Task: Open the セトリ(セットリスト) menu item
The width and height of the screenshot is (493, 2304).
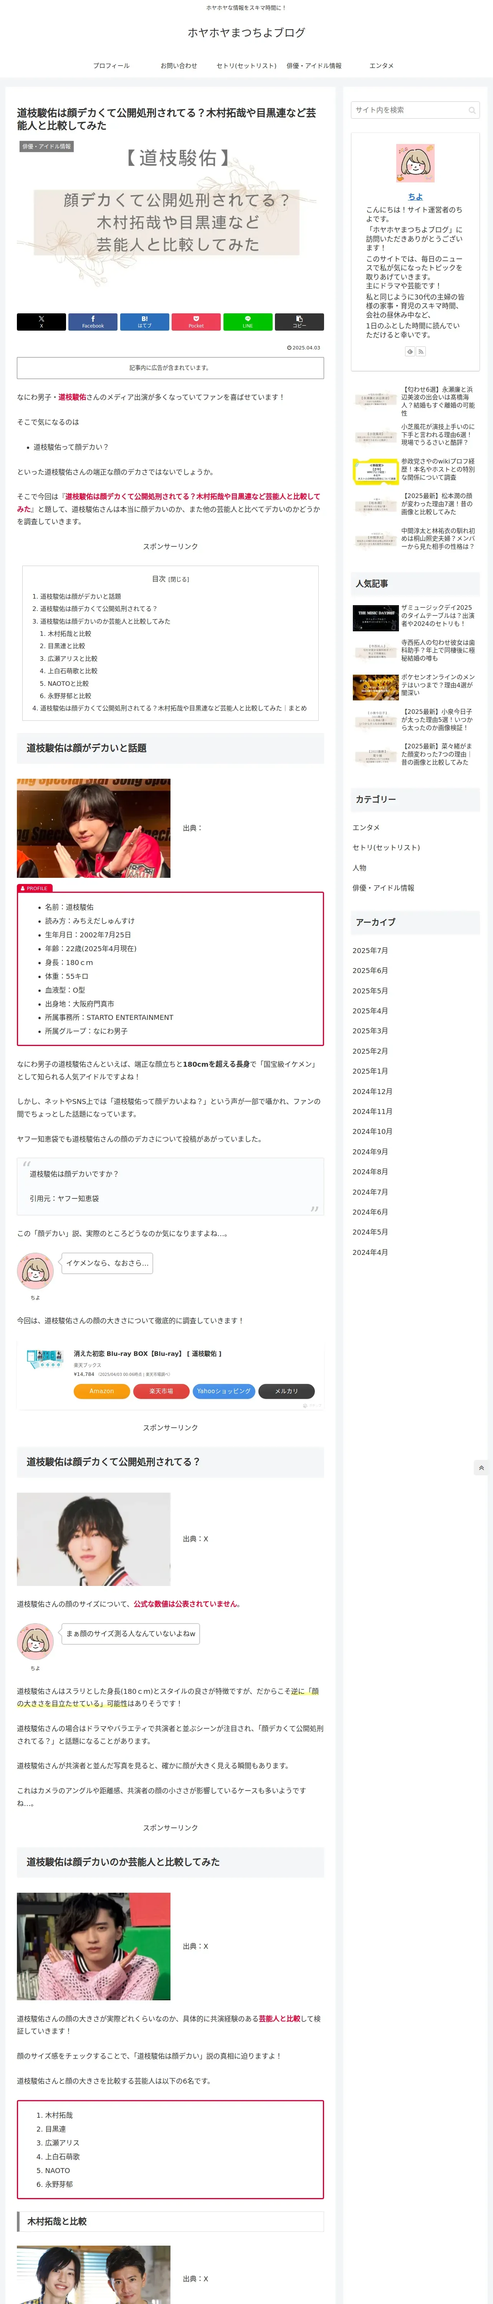Action: tap(246, 65)
